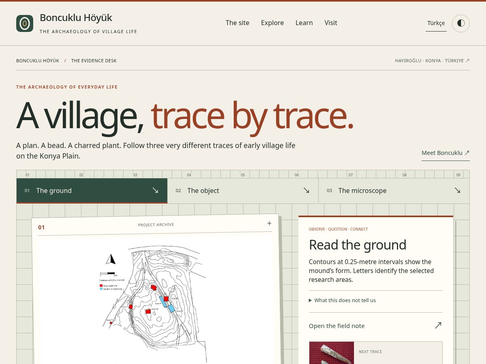The image size is (486, 364).
Task: Expand the project archive card with plus icon
Action: [x=269, y=223]
